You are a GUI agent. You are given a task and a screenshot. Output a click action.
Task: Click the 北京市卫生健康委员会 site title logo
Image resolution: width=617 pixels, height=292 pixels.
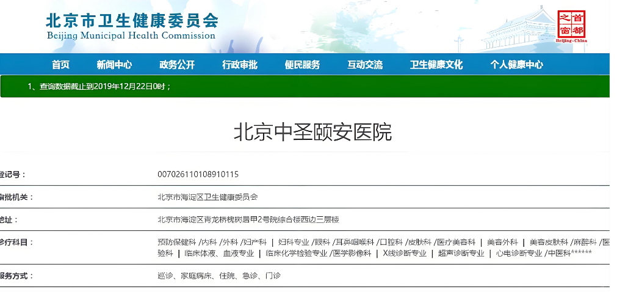[132, 21]
